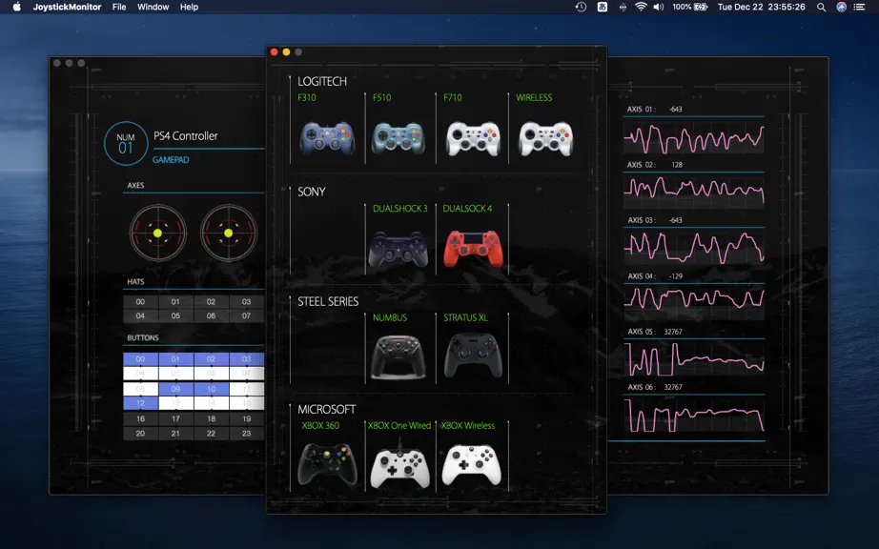Image resolution: width=879 pixels, height=549 pixels.
Task: Toggle button 12 highlighted cell
Action: 140,403
